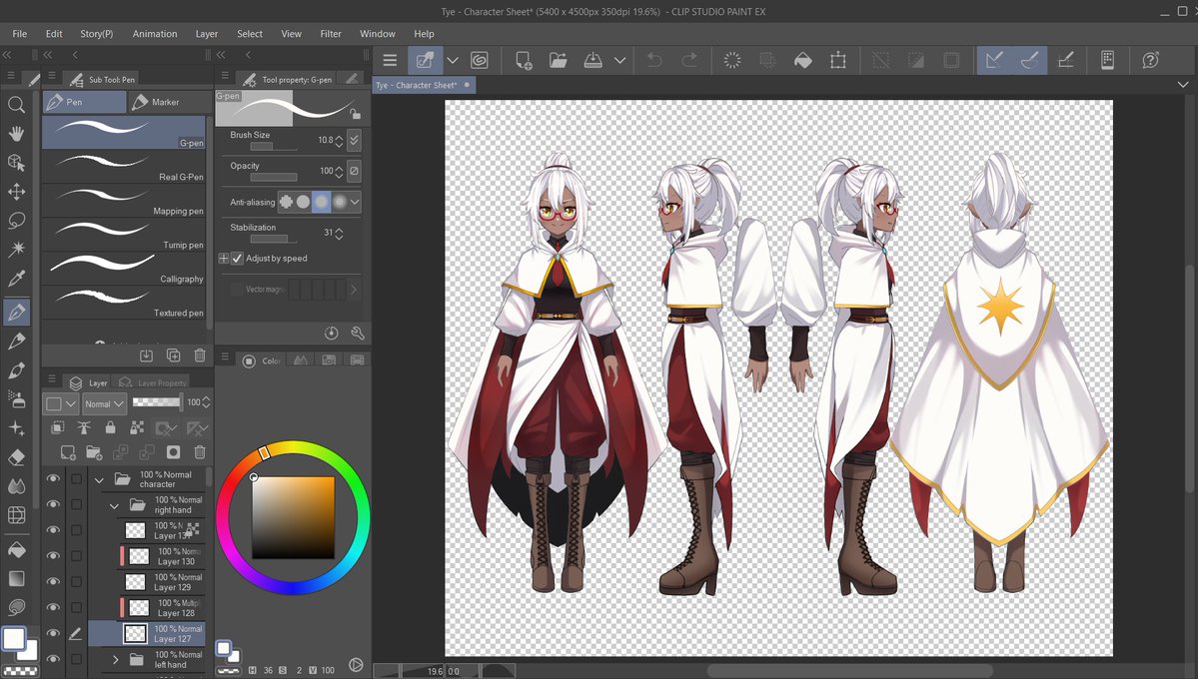Select the Fill bucket tool in left toolbar

tap(16, 550)
